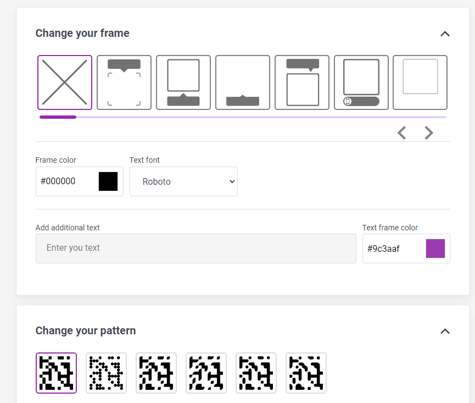The width and height of the screenshot is (475, 403).
Task: Open the purple text frame color swatch
Action: 435,249
